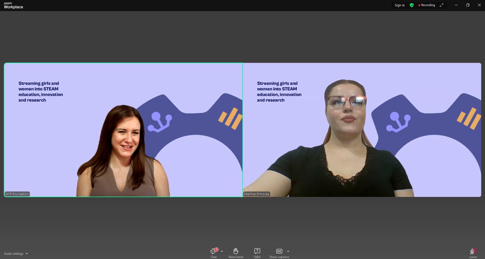Open Audio settings
This screenshot has width=485, height=259.
pyautogui.click(x=14, y=254)
